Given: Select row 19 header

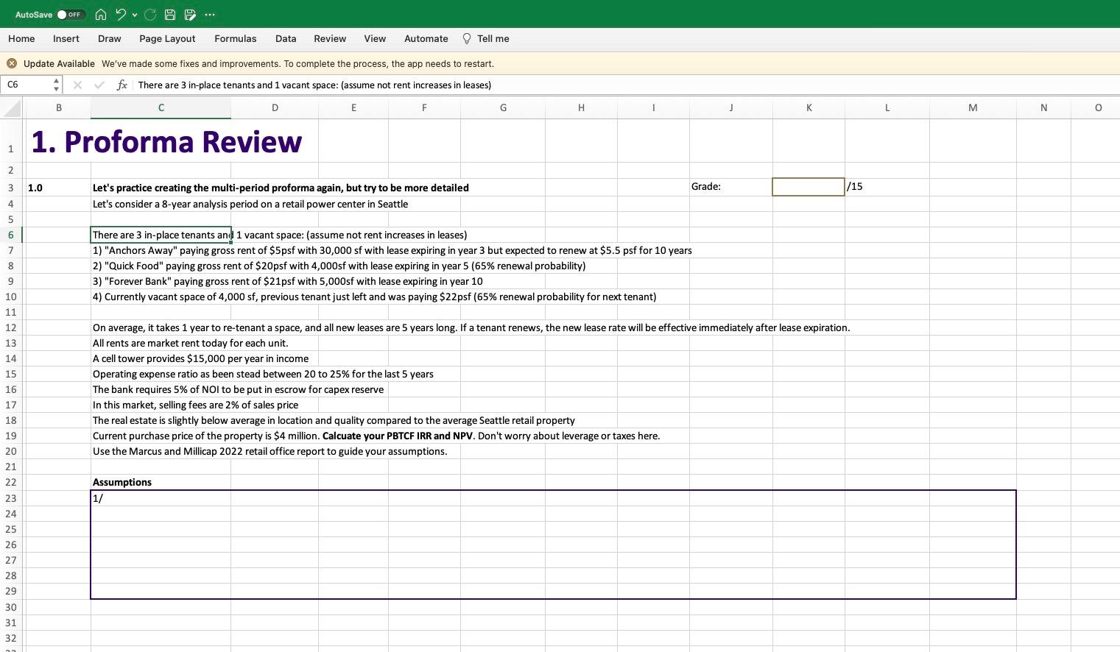Looking at the screenshot, I should click(11, 436).
